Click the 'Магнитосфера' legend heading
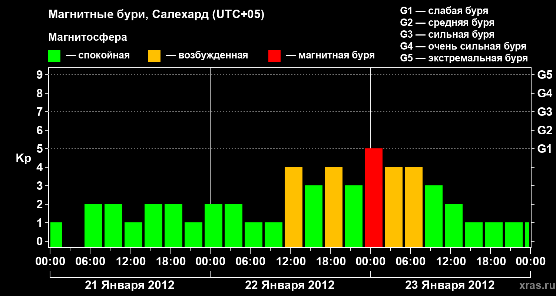The height and width of the screenshot is (296, 556). tap(88, 37)
